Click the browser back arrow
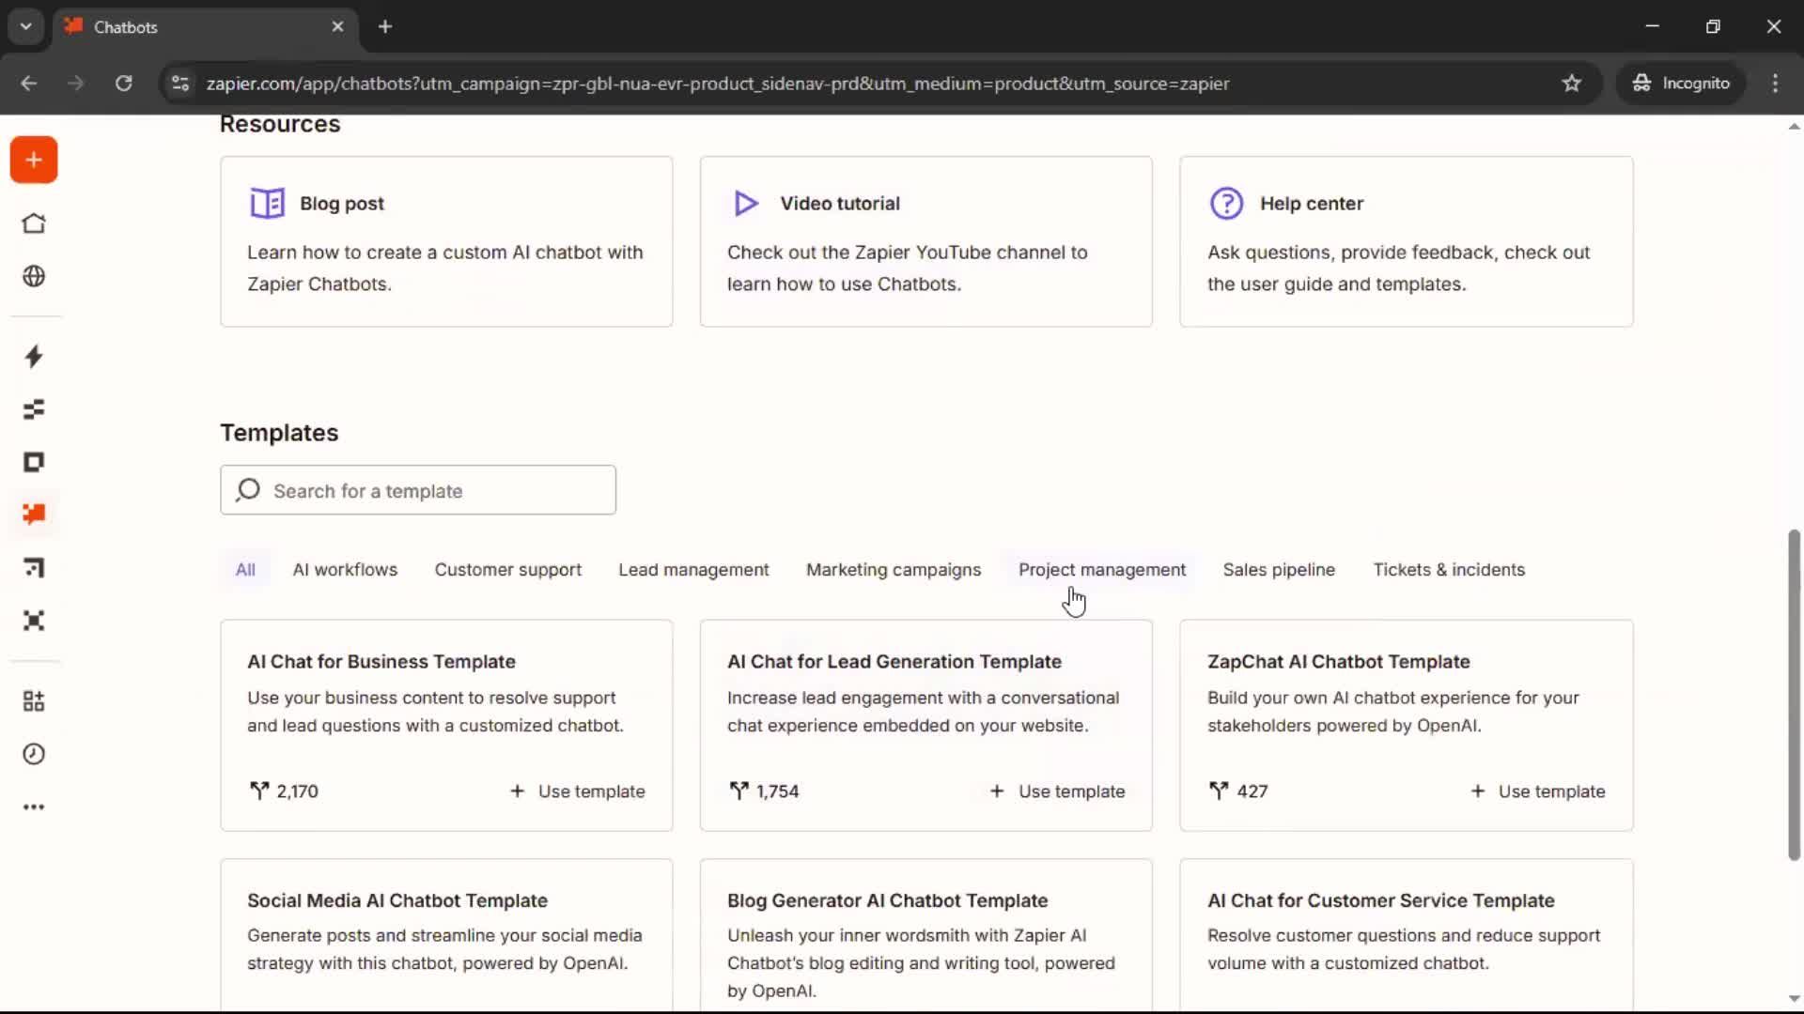 [29, 83]
